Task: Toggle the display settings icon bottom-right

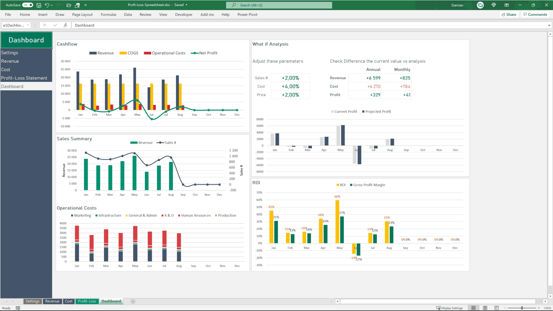Action: click(x=449, y=308)
